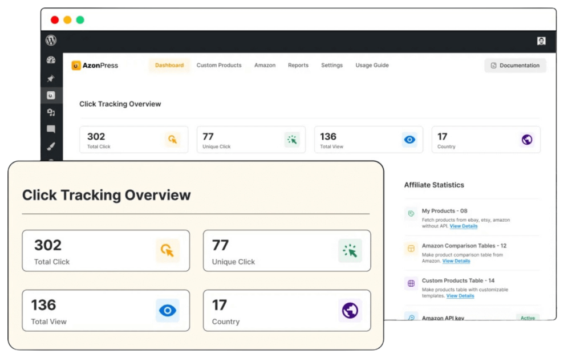Click the Amazon Comparison Tables icon
Viewport: 584px width, 358px height.
(x=411, y=249)
